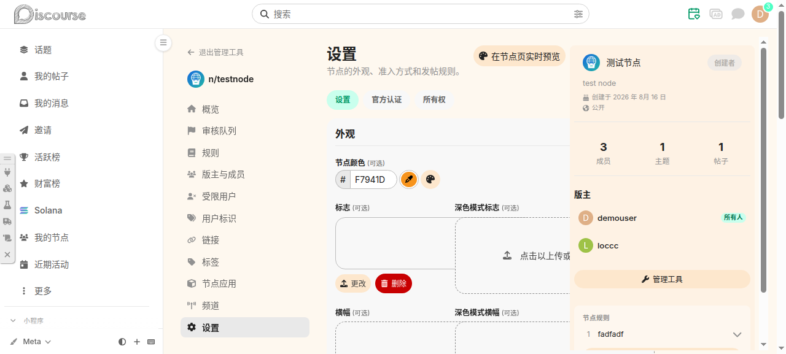Open 版主与成员 in node admin menu

(x=245, y=174)
